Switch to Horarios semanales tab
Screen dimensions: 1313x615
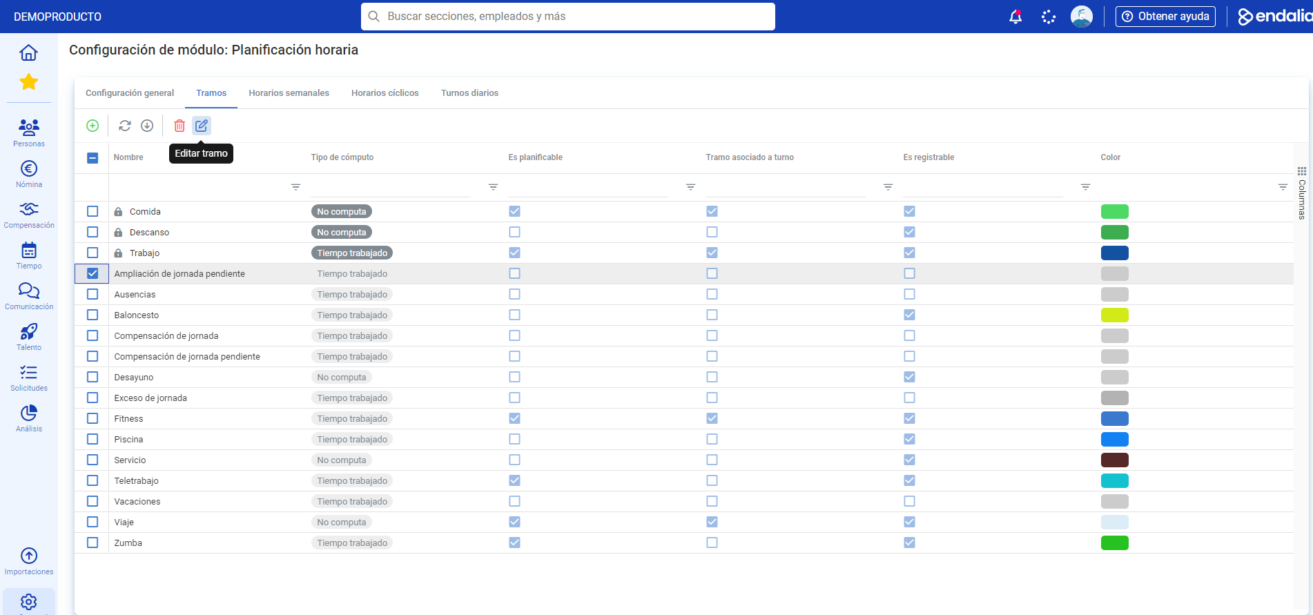tap(289, 93)
